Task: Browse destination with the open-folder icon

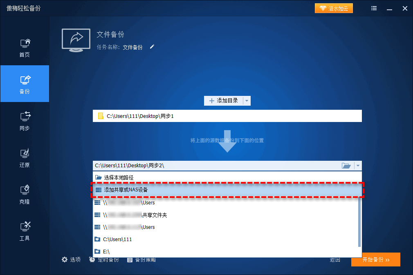Action: (346, 166)
